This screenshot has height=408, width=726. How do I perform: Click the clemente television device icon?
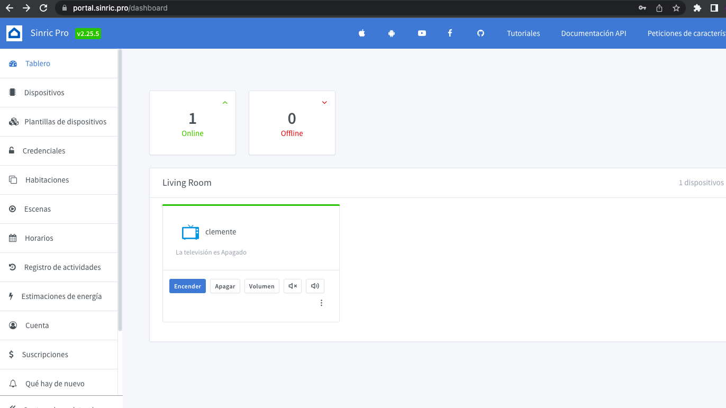point(190,232)
